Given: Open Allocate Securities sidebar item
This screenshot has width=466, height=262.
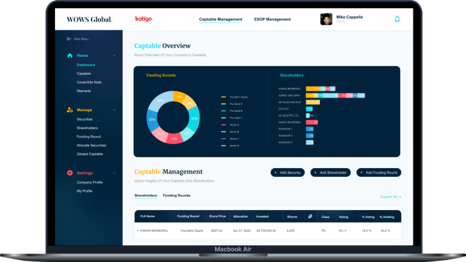Looking at the screenshot, I should 91,145.
